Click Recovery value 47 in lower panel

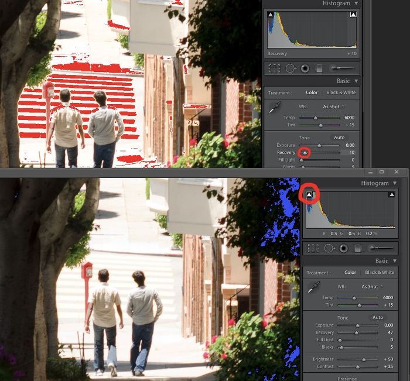pos(390,332)
